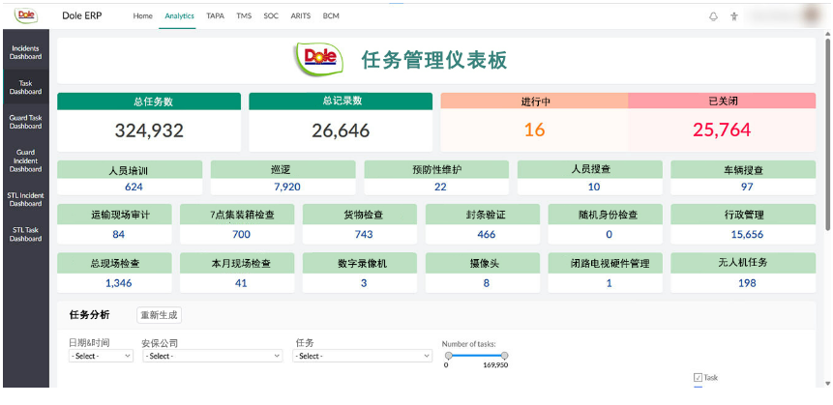Click the Dole logo in top bar

coord(26,15)
